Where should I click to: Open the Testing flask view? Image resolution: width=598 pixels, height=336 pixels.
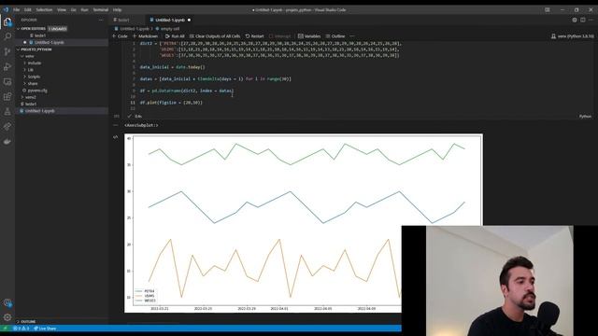7,112
